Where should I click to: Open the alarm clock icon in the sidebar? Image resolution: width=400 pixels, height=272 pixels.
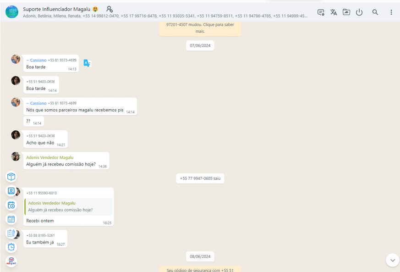[11, 247]
